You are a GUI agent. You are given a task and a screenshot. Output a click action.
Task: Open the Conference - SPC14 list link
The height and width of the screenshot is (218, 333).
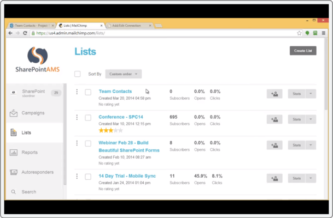click(x=121, y=117)
